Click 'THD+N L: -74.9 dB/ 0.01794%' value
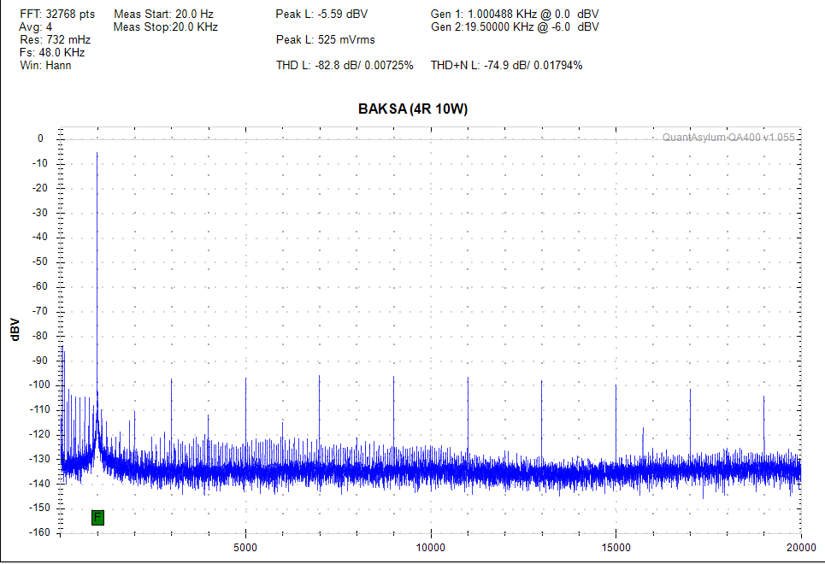The image size is (825, 564). click(x=506, y=65)
